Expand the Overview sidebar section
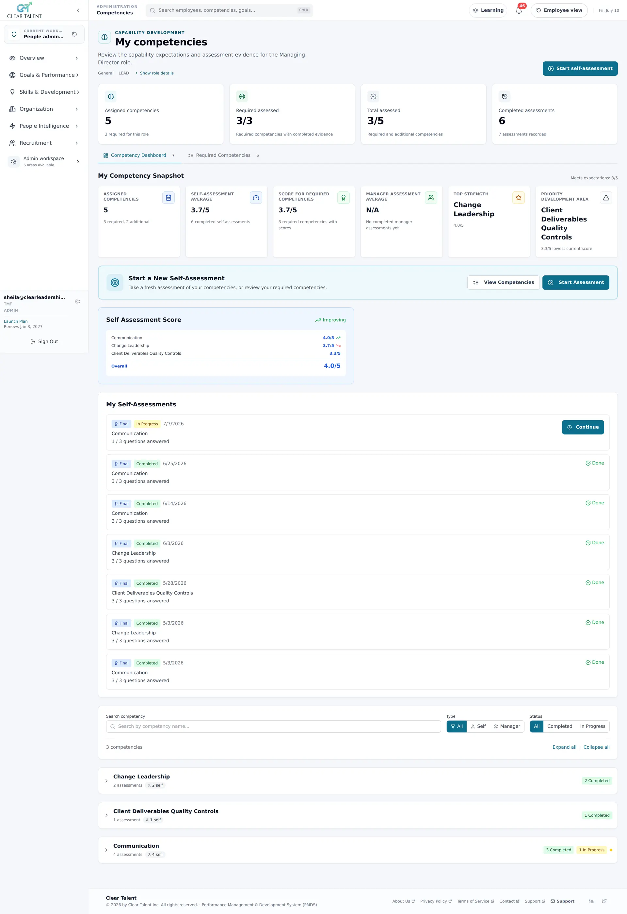 44,58
